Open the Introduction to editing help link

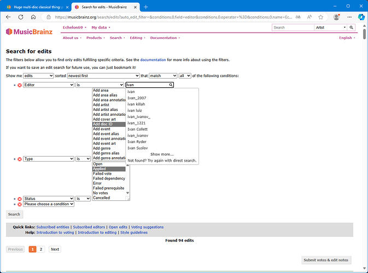pyautogui.click(x=97, y=233)
